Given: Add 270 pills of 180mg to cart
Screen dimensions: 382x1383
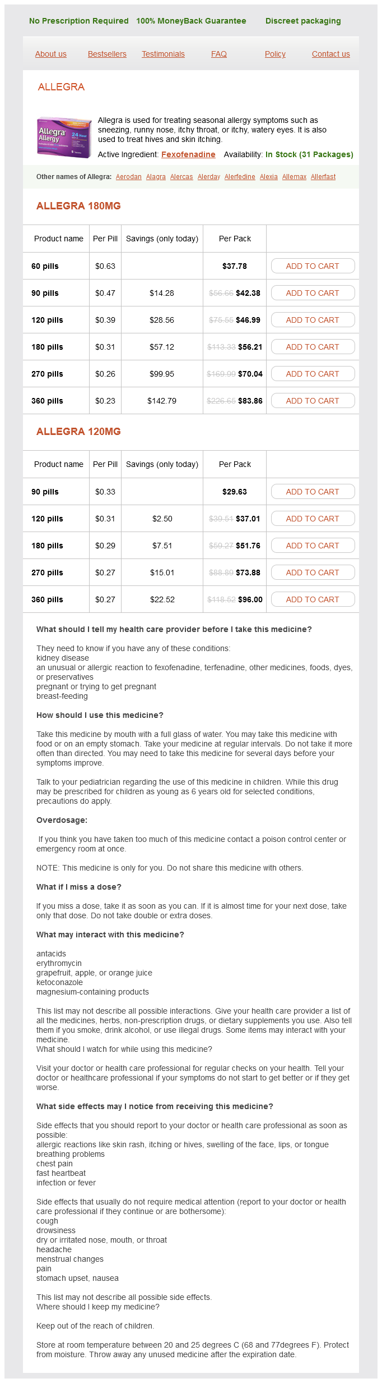Looking at the screenshot, I should (313, 374).
